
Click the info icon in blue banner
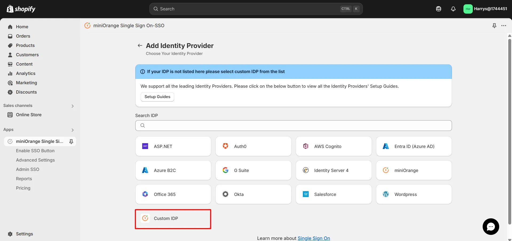[x=142, y=71]
